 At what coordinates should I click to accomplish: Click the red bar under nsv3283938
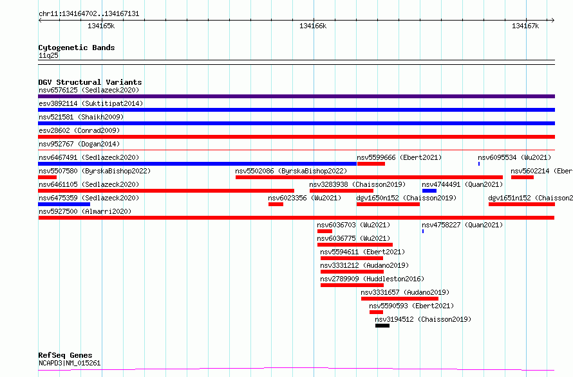[341, 191]
